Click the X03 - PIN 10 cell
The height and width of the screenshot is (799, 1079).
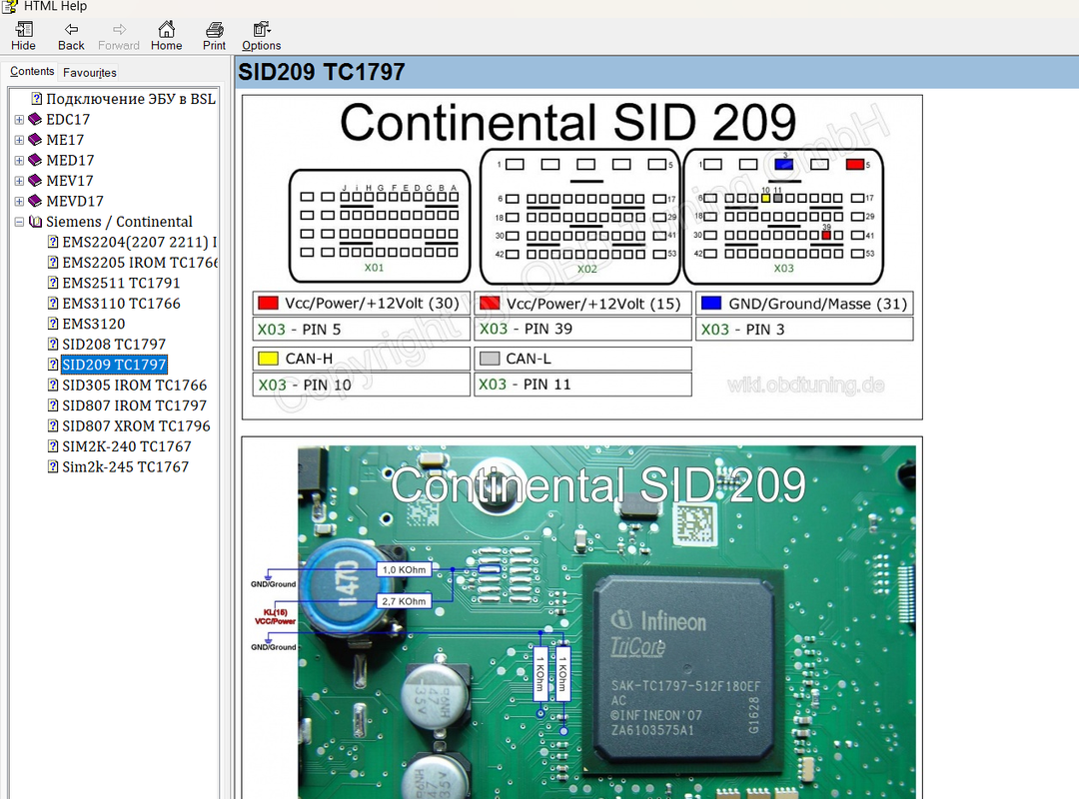(362, 384)
